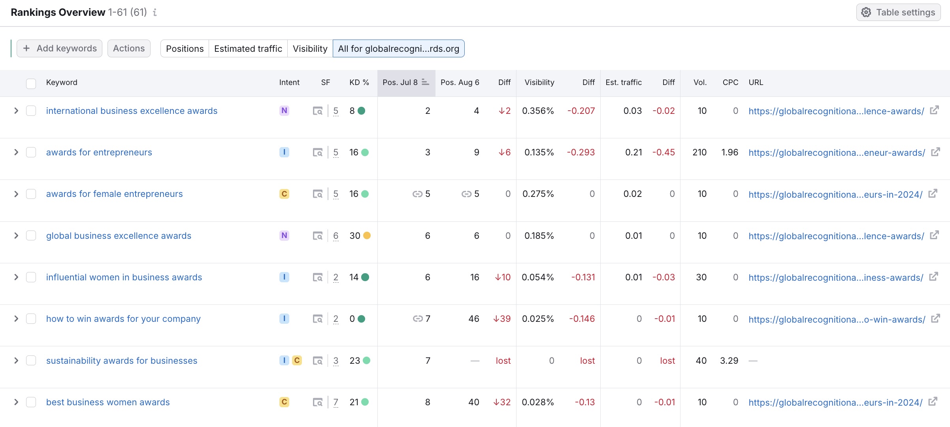Expand the awards for entrepreneurs row
The height and width of the screenshot is (427, 950).
(16, 152)
